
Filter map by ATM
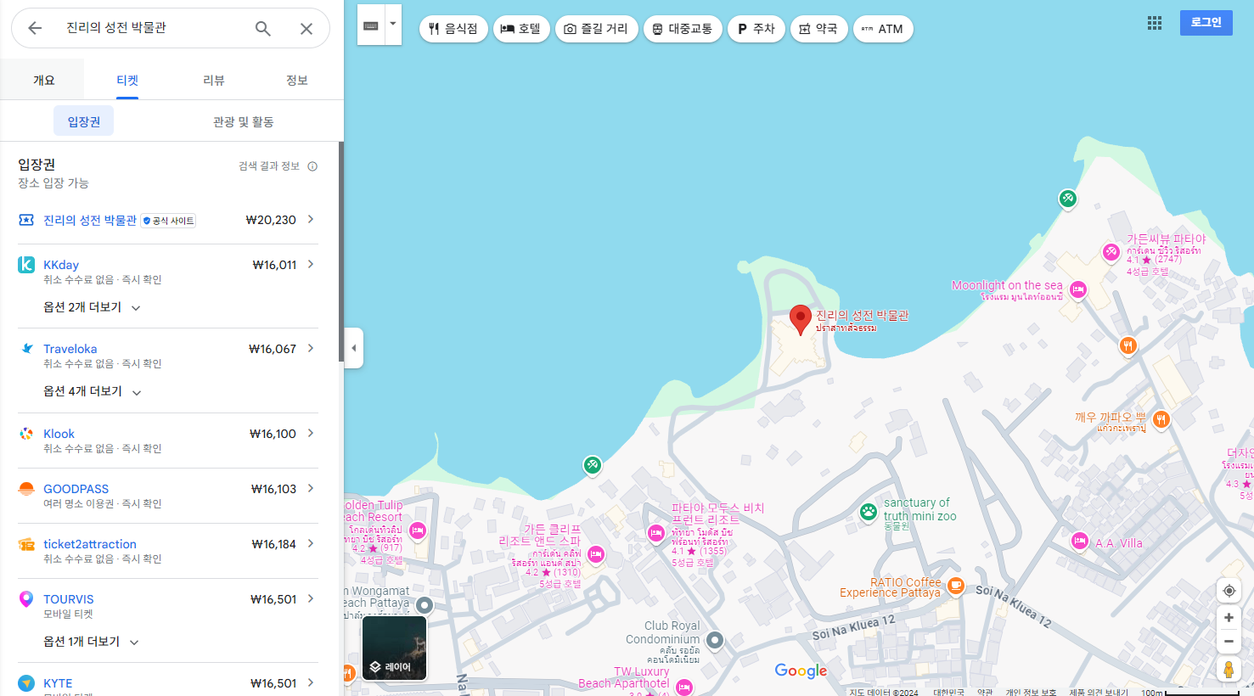point(883,29)
